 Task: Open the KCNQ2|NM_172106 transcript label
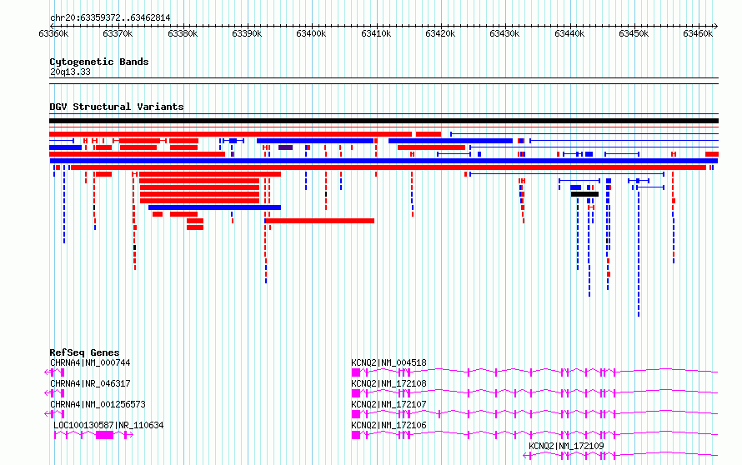[x=389, y=425]
